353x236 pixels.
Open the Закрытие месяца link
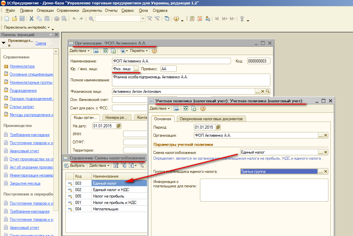(x=25, y=183)
